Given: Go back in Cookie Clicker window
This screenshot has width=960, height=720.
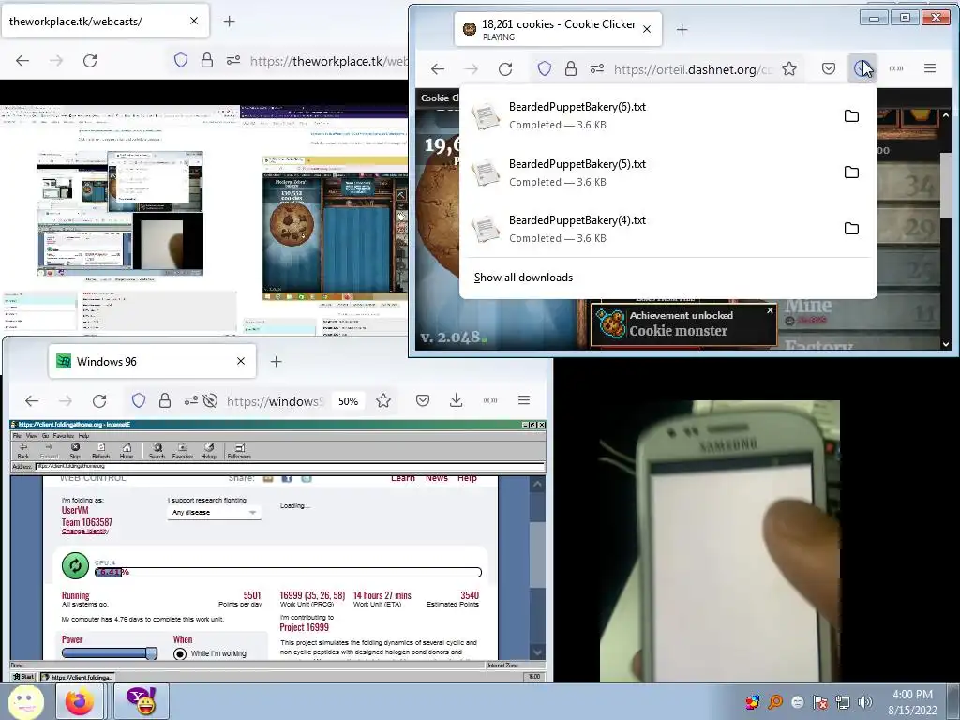Looking at the screenshot, I should [x=438, y=69].
